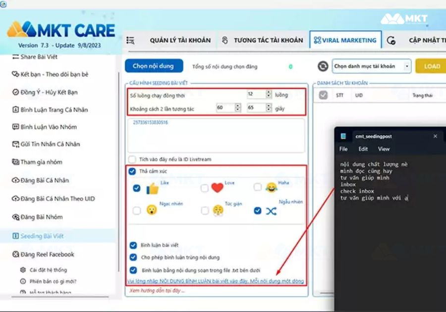This screenshot has height=312, width=446.
Task: Select the Like thumbs-up reaction icon
Action: (152, 188)
